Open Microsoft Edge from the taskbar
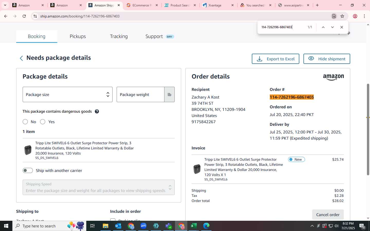 tap(206, 226)
